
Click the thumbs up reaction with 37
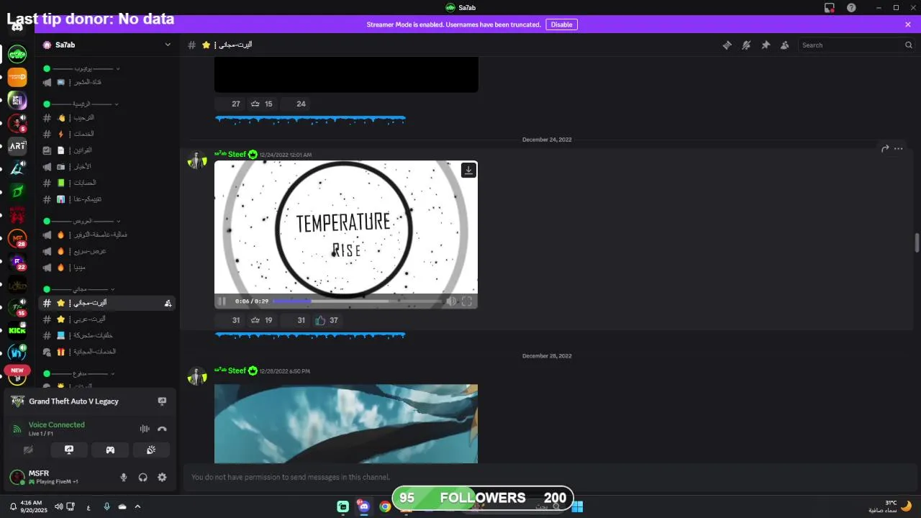click(326, 320)
